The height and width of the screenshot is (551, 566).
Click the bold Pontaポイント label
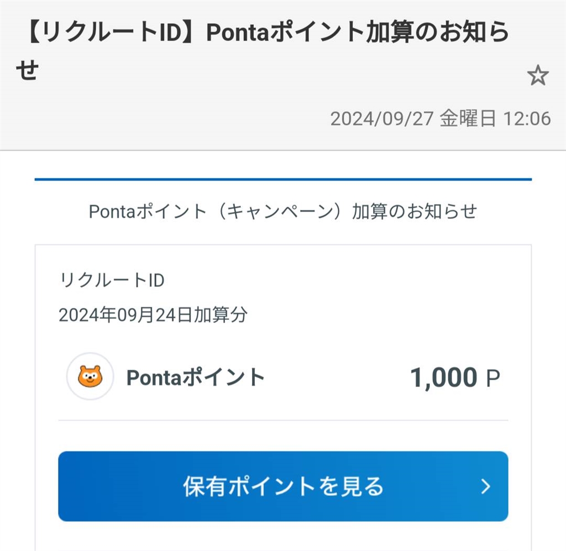click(x=196, y=377)
